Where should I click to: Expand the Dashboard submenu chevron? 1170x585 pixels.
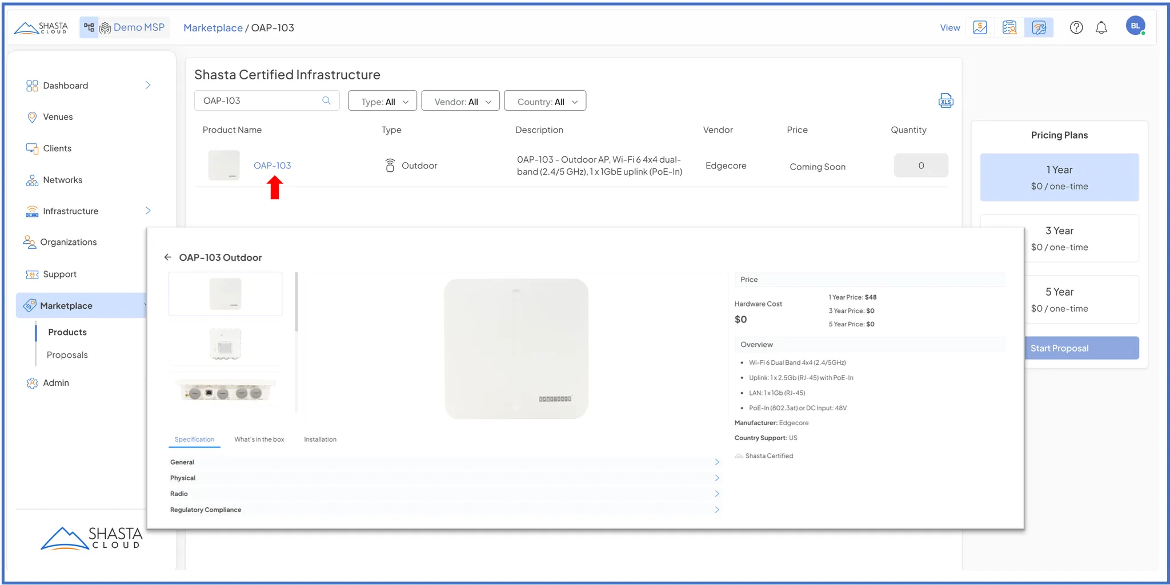point(148,85)
